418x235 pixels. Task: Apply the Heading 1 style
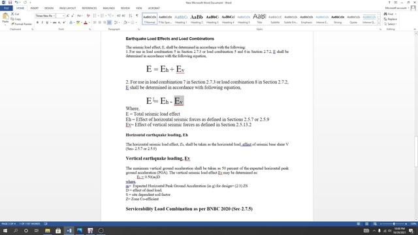pos(181,19)
